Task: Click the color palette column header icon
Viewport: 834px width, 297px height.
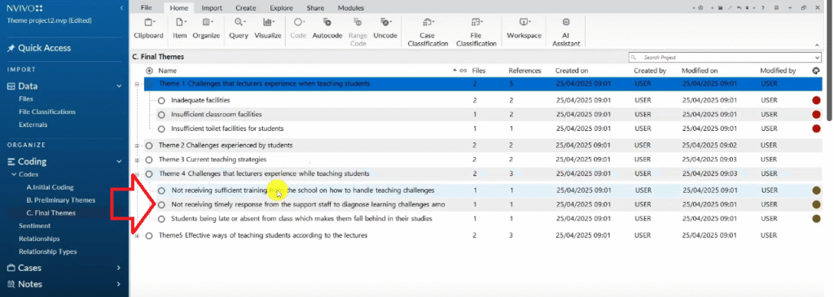Action: tap(816, 70)
